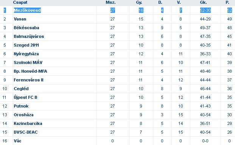
Task: Select Orosháza in the standings
Action: (23, 115)
